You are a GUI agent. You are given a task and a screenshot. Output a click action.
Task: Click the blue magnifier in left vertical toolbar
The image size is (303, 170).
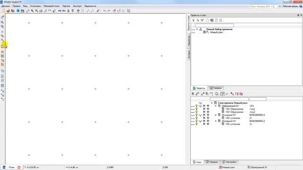click(2, 22)
